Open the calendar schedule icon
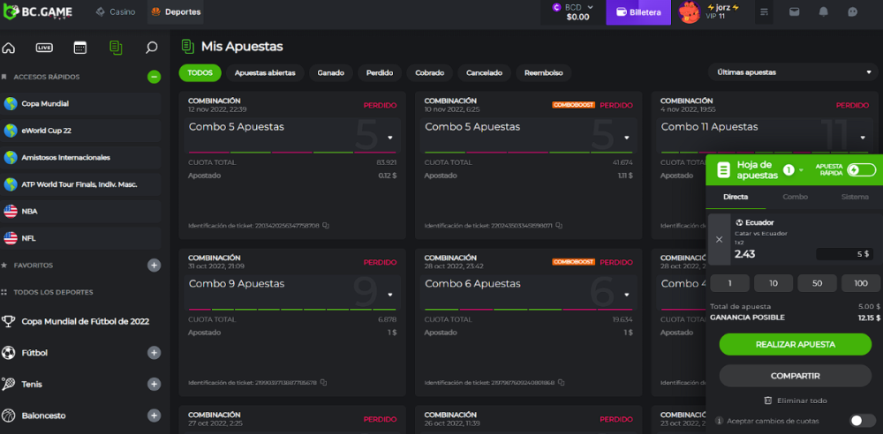The image size is (883, 434). (79, 48)
